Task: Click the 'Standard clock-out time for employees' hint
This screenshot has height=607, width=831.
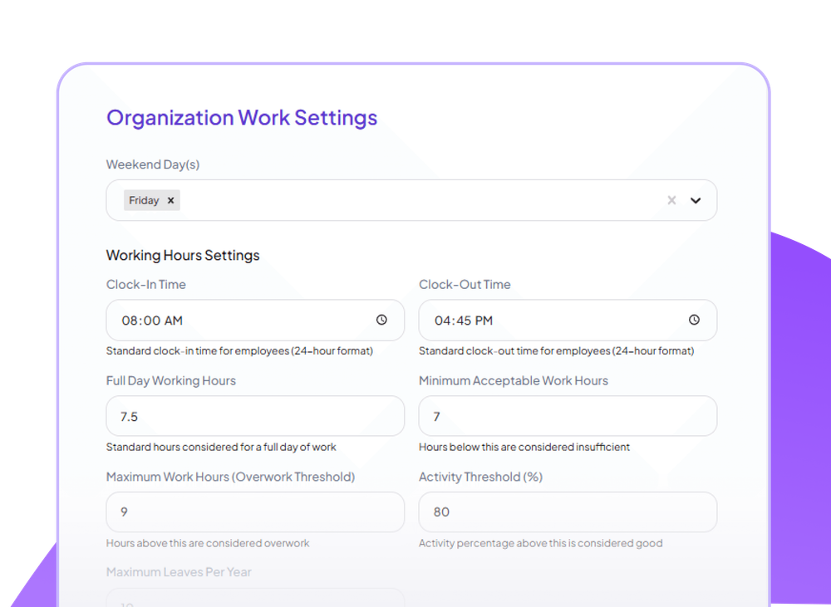Action: pyautogui.click(x=557, y=350)
